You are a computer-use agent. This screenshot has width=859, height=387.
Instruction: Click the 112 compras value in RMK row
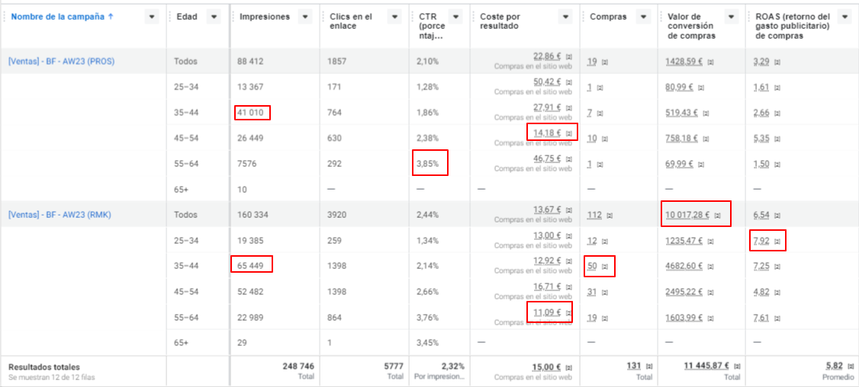[594, 215]
